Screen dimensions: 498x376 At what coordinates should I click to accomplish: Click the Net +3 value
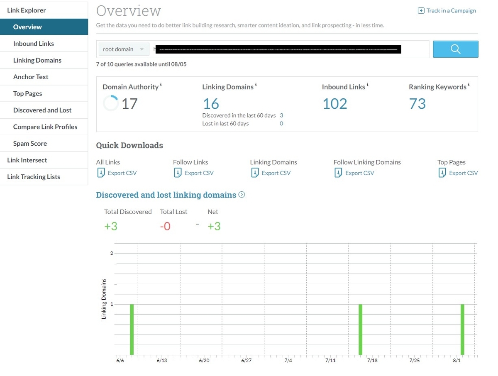tap(214, 226)
